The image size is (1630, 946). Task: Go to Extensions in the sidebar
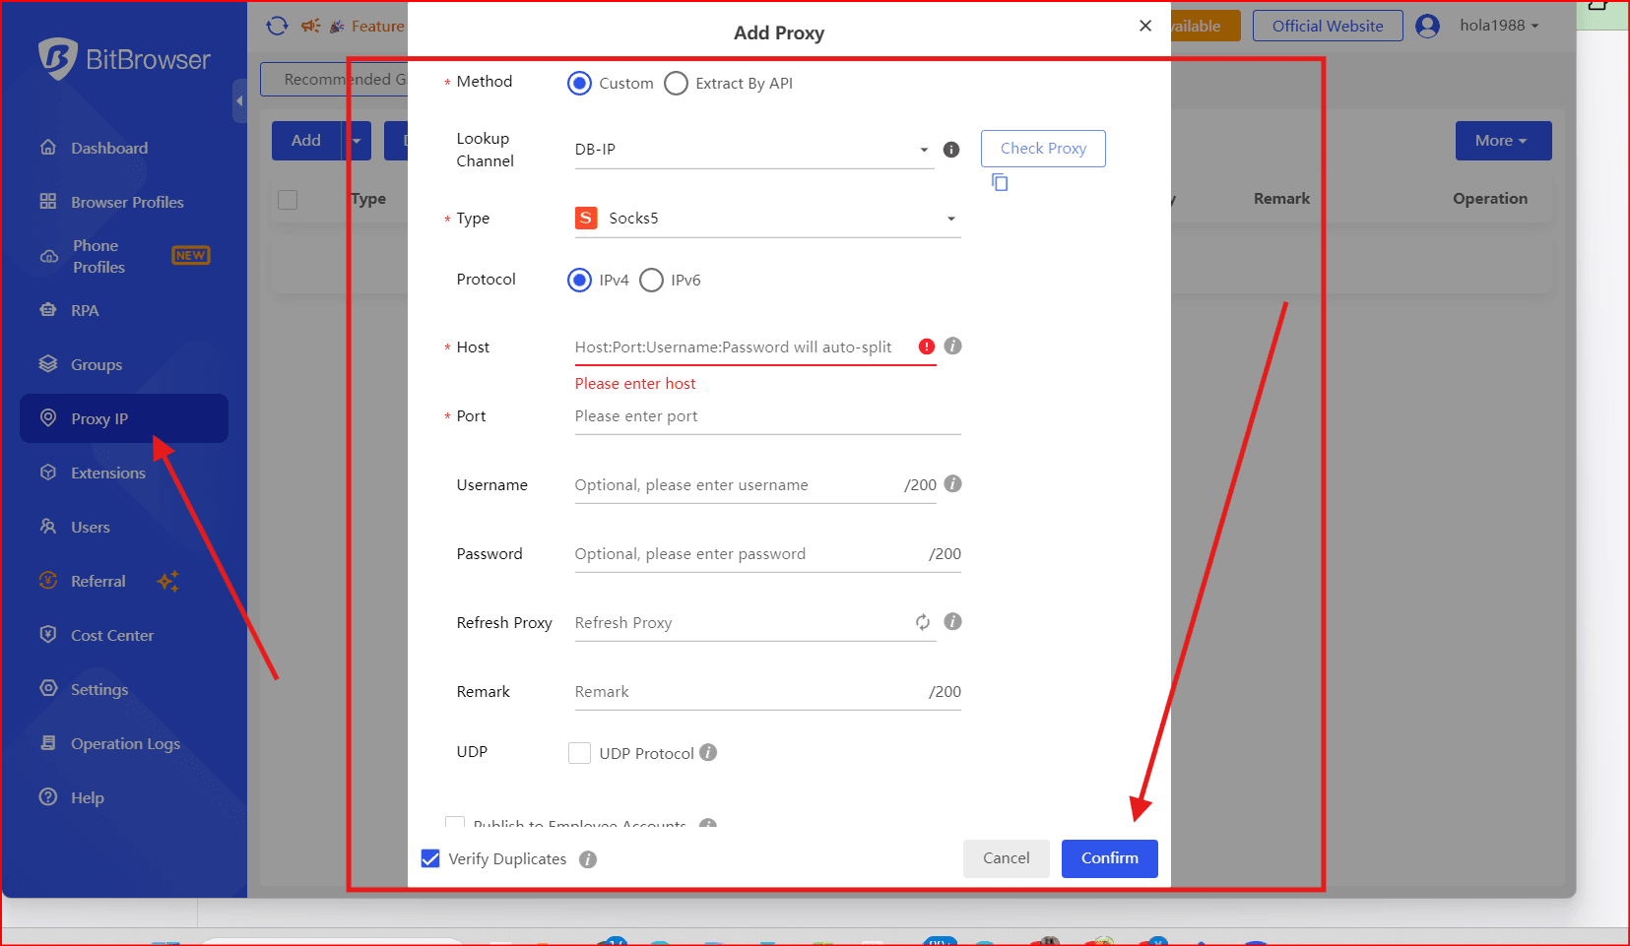tap(107, 473)
